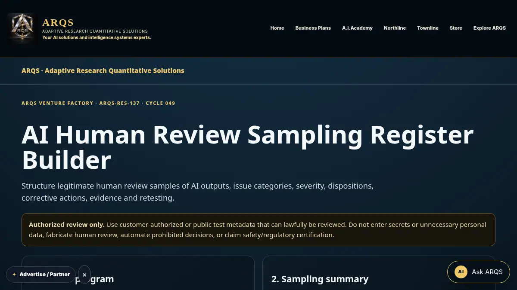Viewport: 517px width, 290px height.
Task: Click the Advertise / Partner button
Action: (x=41, y=275)
